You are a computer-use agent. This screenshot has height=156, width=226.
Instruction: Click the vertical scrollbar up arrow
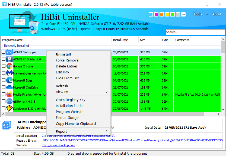pyautogui.click(x=223, y=39)
